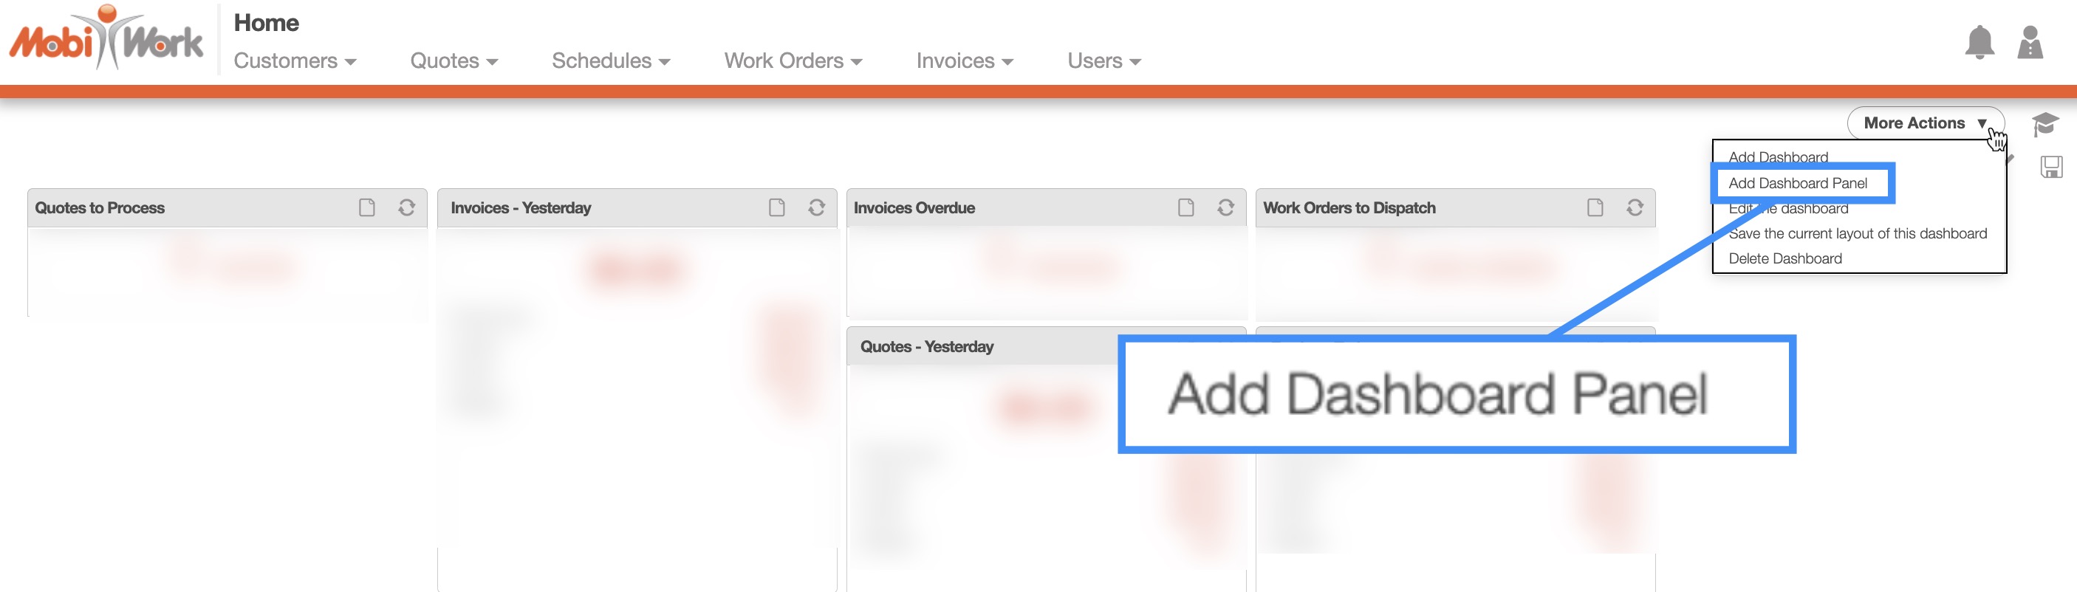Click the graduation cap tutorial icon

pos(2045,124)
